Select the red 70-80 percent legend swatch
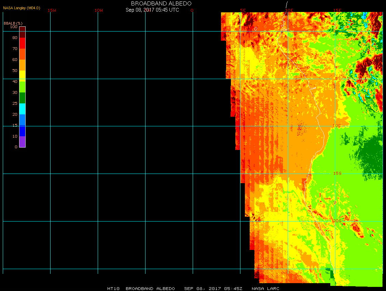The image size is (386, 291). pos(22,43)
